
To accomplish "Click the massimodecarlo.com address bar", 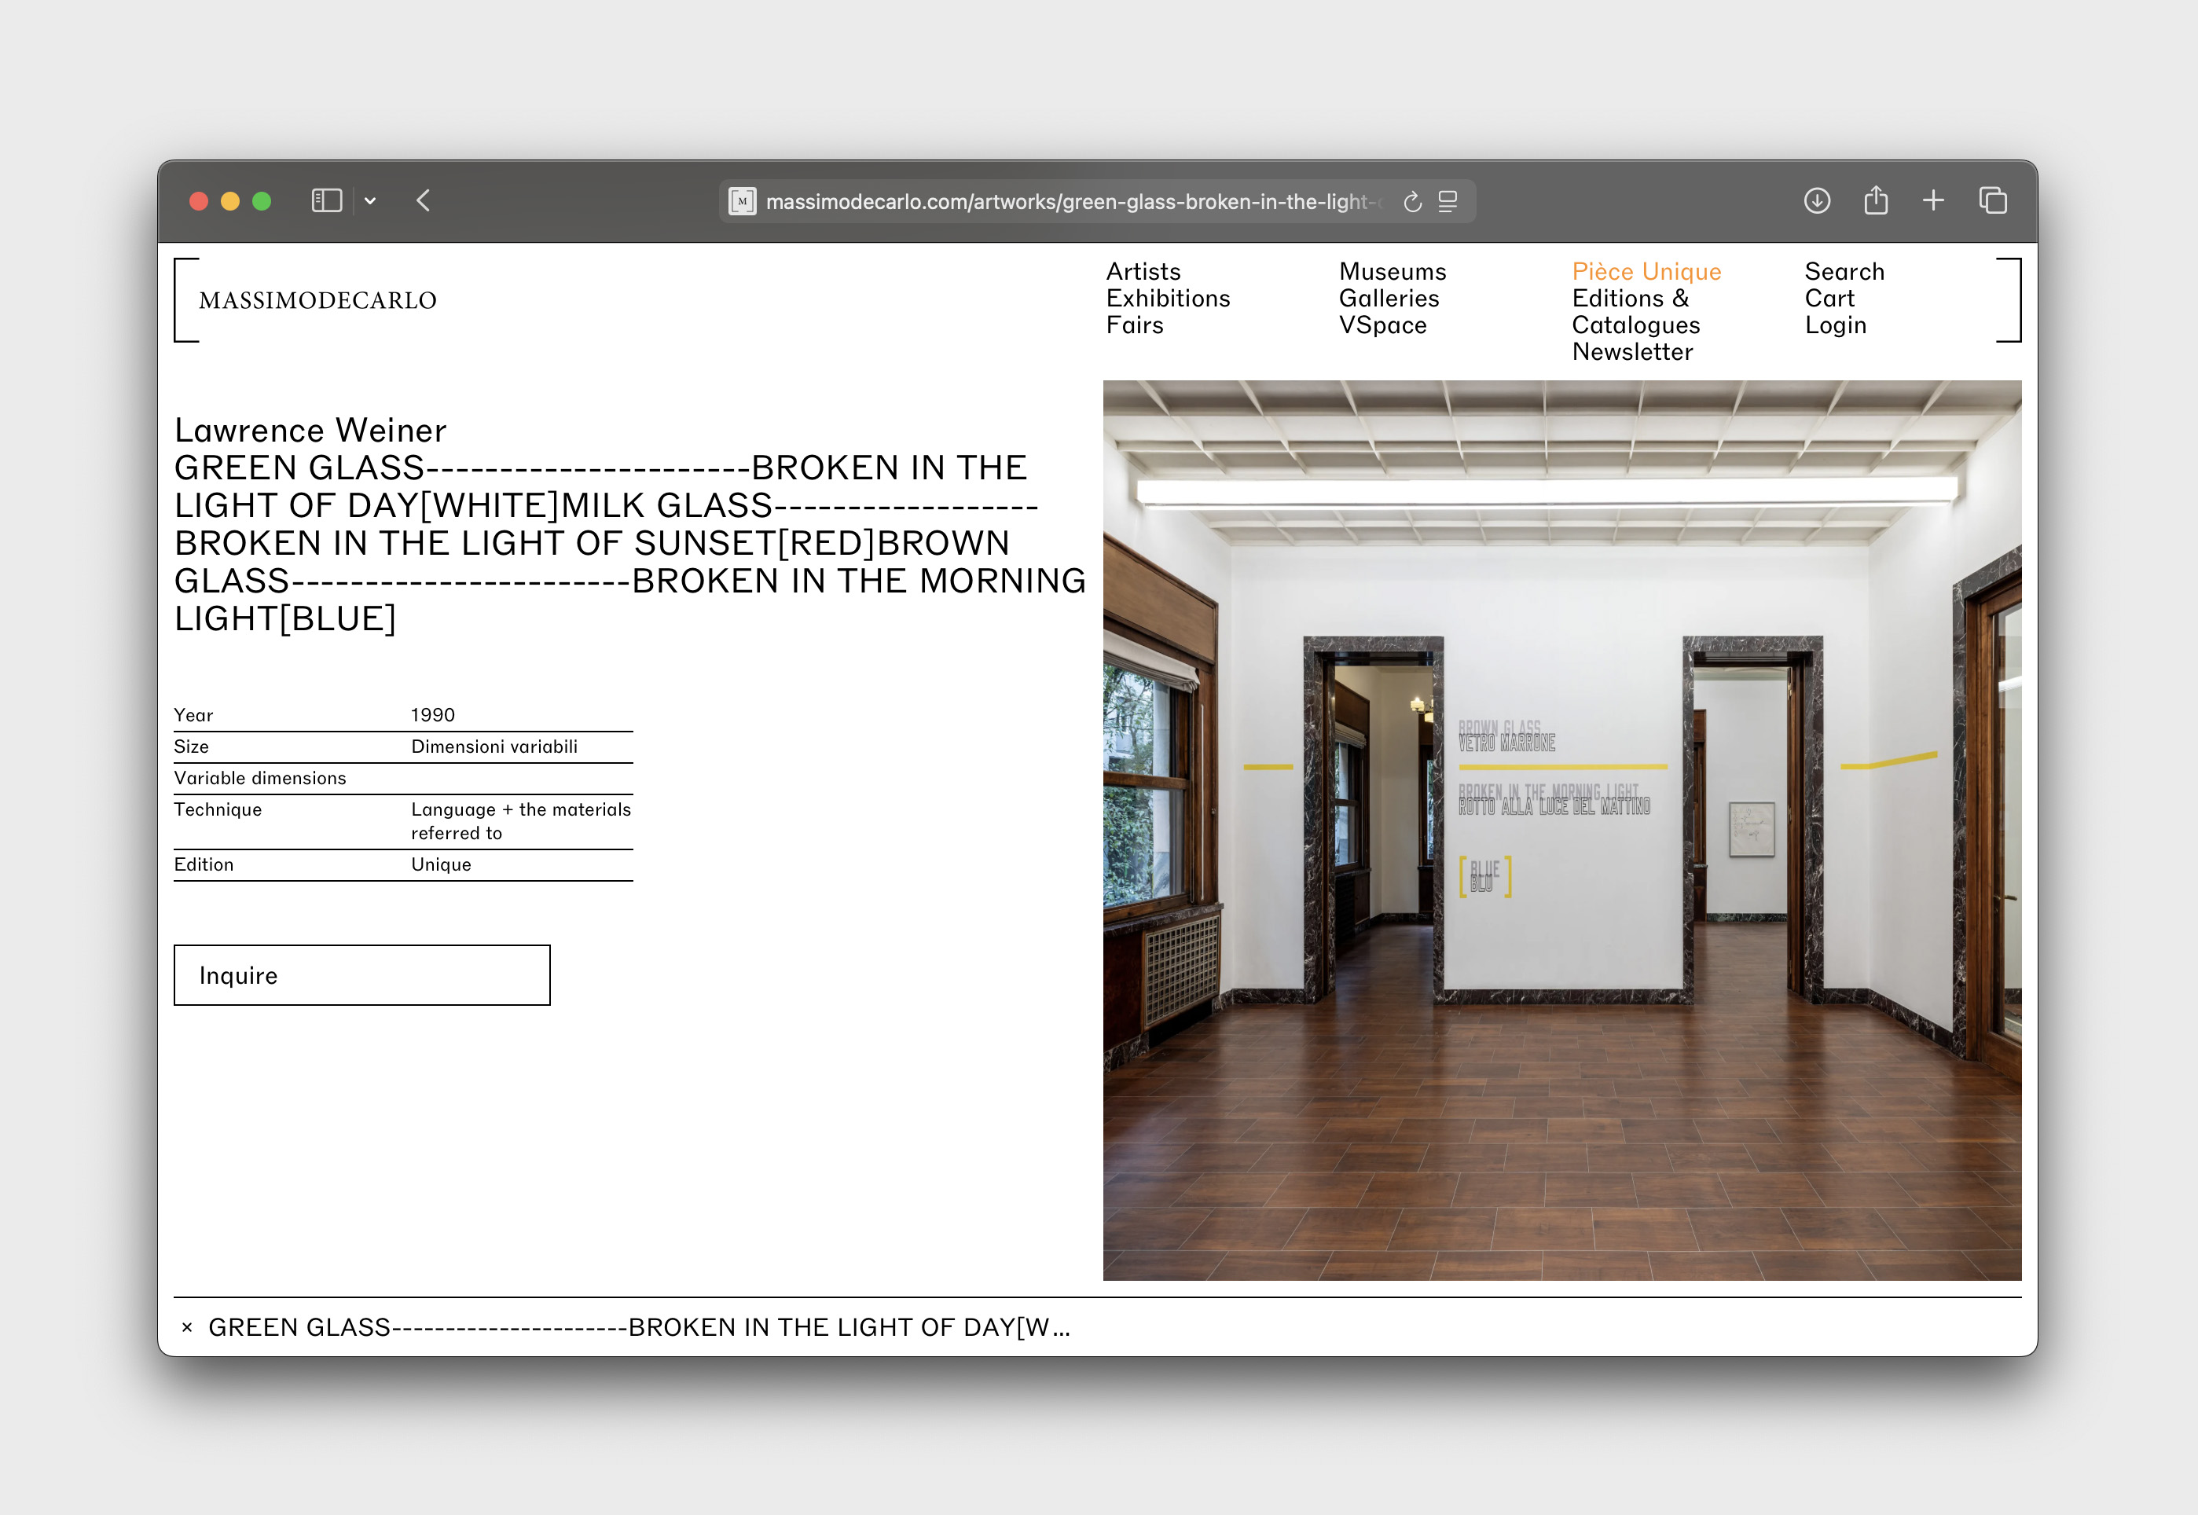I will click(1096, 201).
